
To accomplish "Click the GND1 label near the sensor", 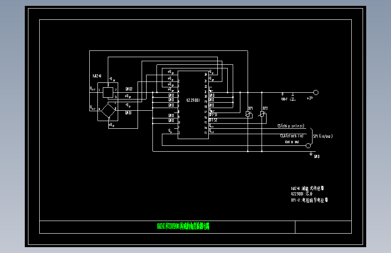I will [x=128, y=113].
